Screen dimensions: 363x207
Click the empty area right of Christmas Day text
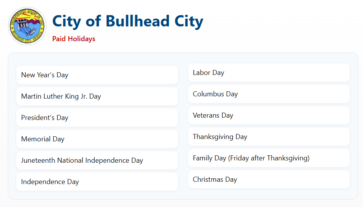[x=293, y=179]
